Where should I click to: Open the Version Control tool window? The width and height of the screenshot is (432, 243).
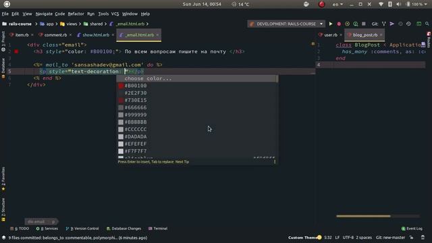(82, 228)
